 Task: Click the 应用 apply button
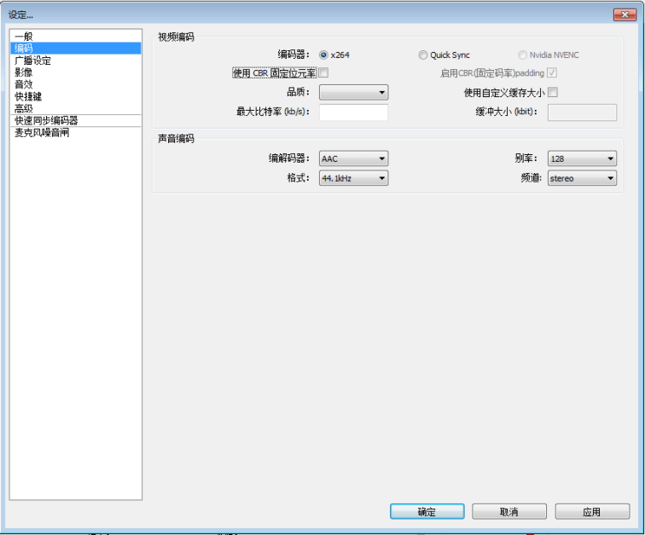pyautogui.click(x=592, y=512)
